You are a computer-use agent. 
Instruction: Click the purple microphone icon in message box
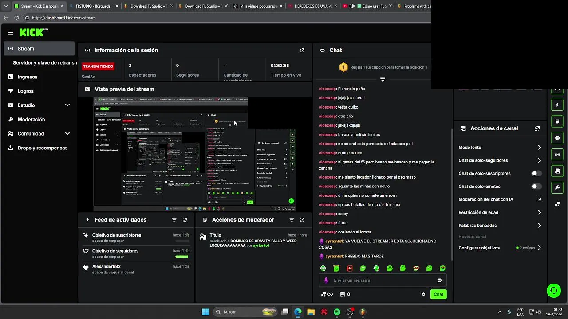pyautogui.click(x=326, y=280)
